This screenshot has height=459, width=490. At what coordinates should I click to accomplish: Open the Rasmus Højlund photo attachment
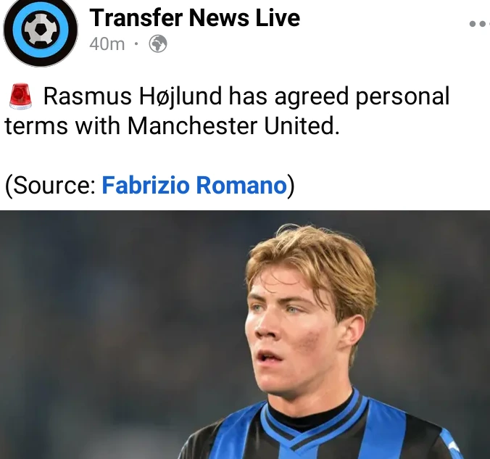[245, 334]
